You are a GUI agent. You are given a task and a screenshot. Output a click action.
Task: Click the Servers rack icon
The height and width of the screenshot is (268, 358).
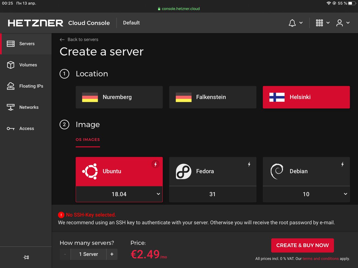coord(11,44)
